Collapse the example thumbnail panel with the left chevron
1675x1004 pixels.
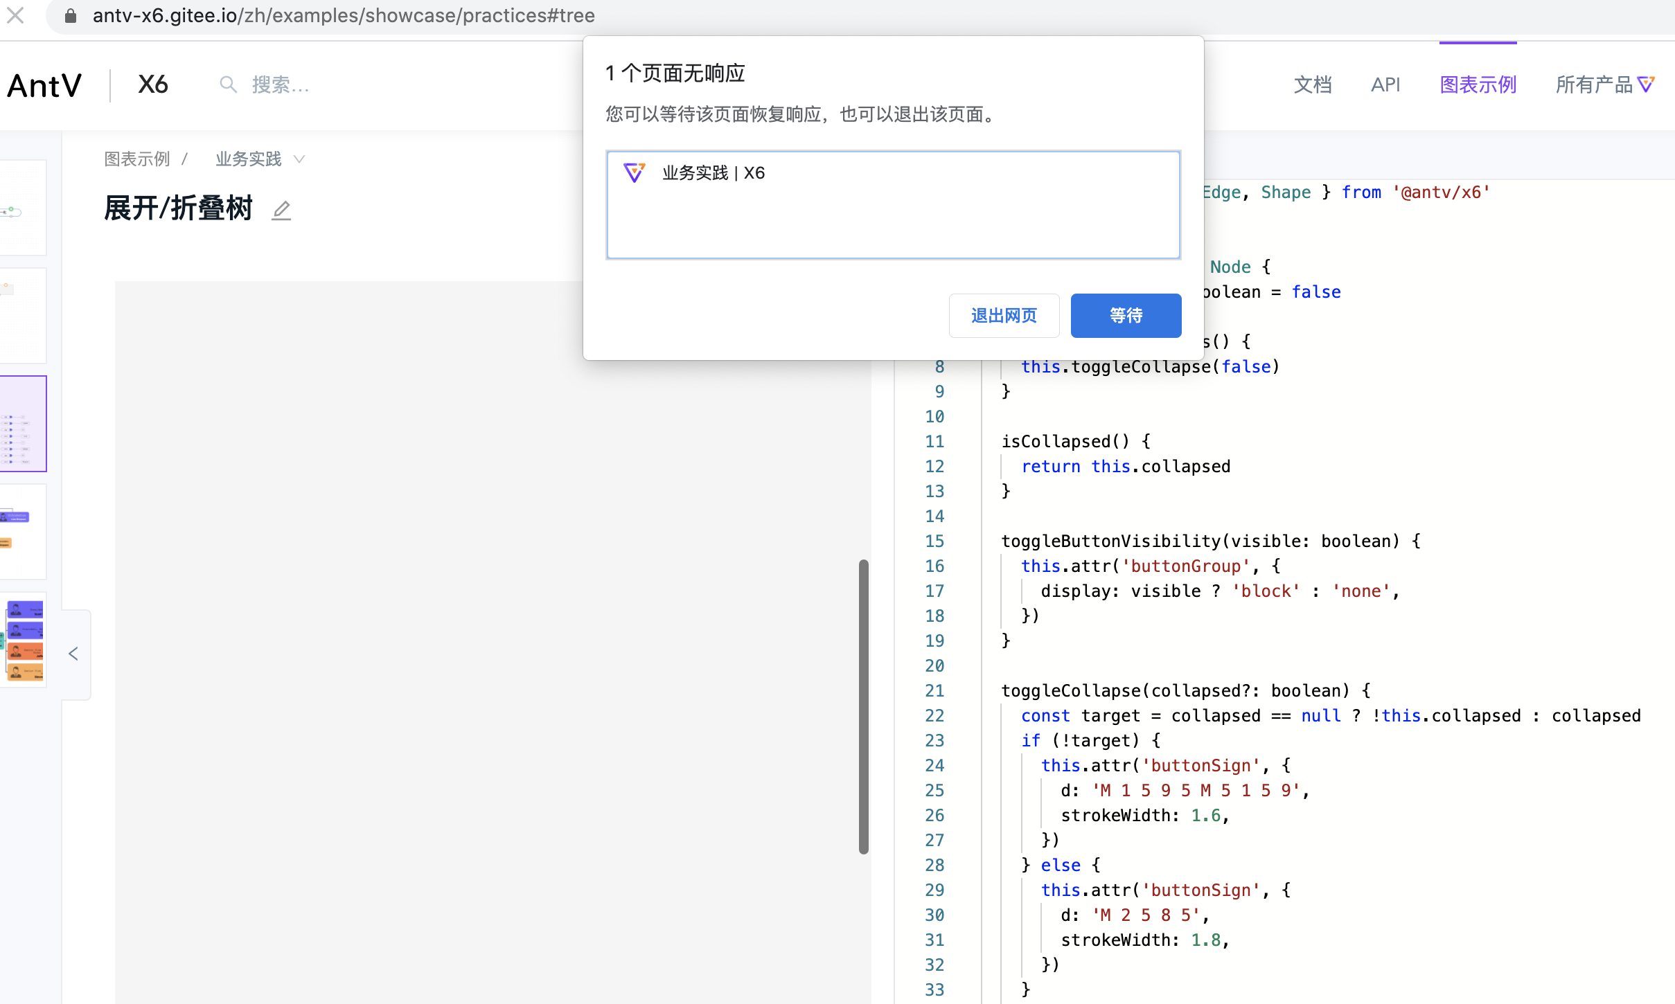click(x=73, y=653)
